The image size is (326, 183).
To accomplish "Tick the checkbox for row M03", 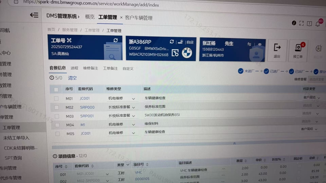I will point(57,116).
